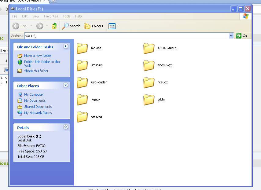The height and width of the screenshot is (190, 261).
Task: Select the genplus folder name label
Action: click(x=97, y=116)
